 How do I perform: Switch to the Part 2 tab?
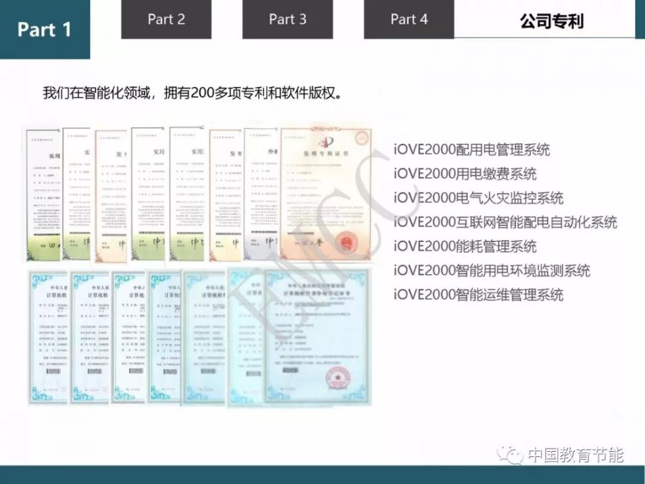(x=166, y=19)
